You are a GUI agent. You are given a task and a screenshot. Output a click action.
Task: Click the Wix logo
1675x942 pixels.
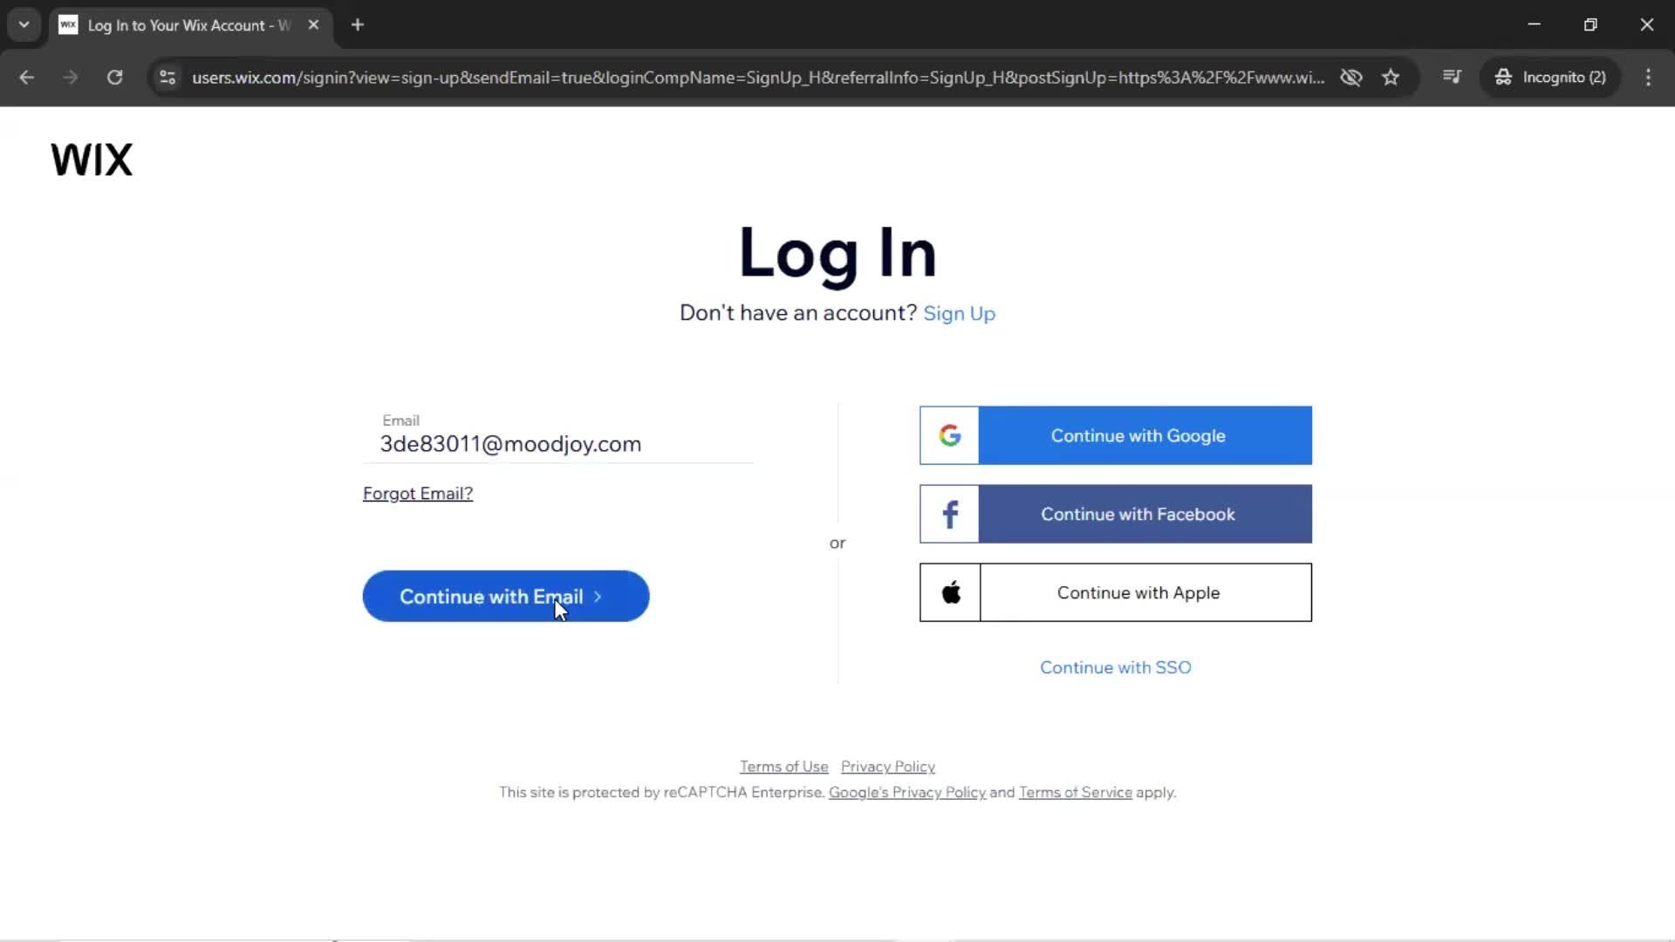92,160
